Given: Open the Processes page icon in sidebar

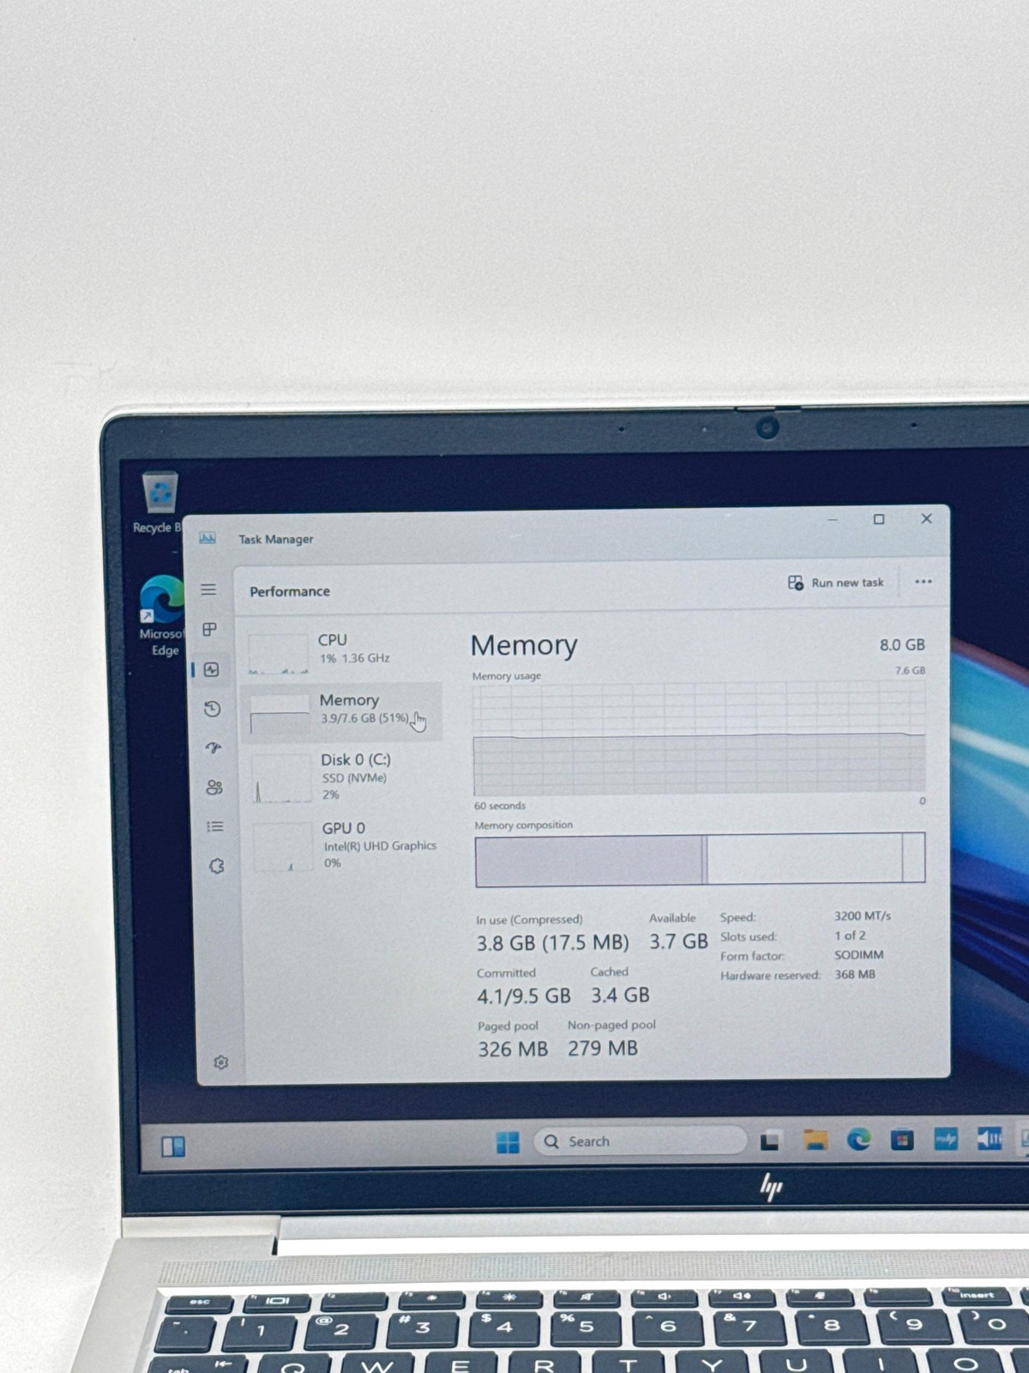Looking at the screenshot, I should click(x=209, y=629).
